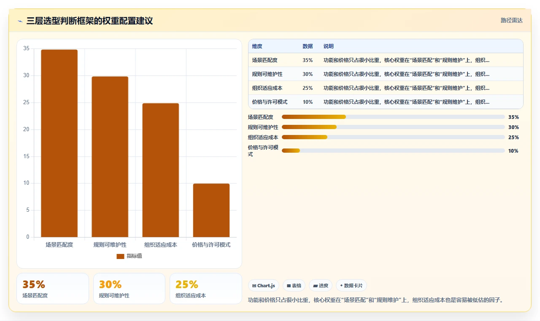Click the 10% value in the table
This screenshot has width=540, height=321.
308,102
